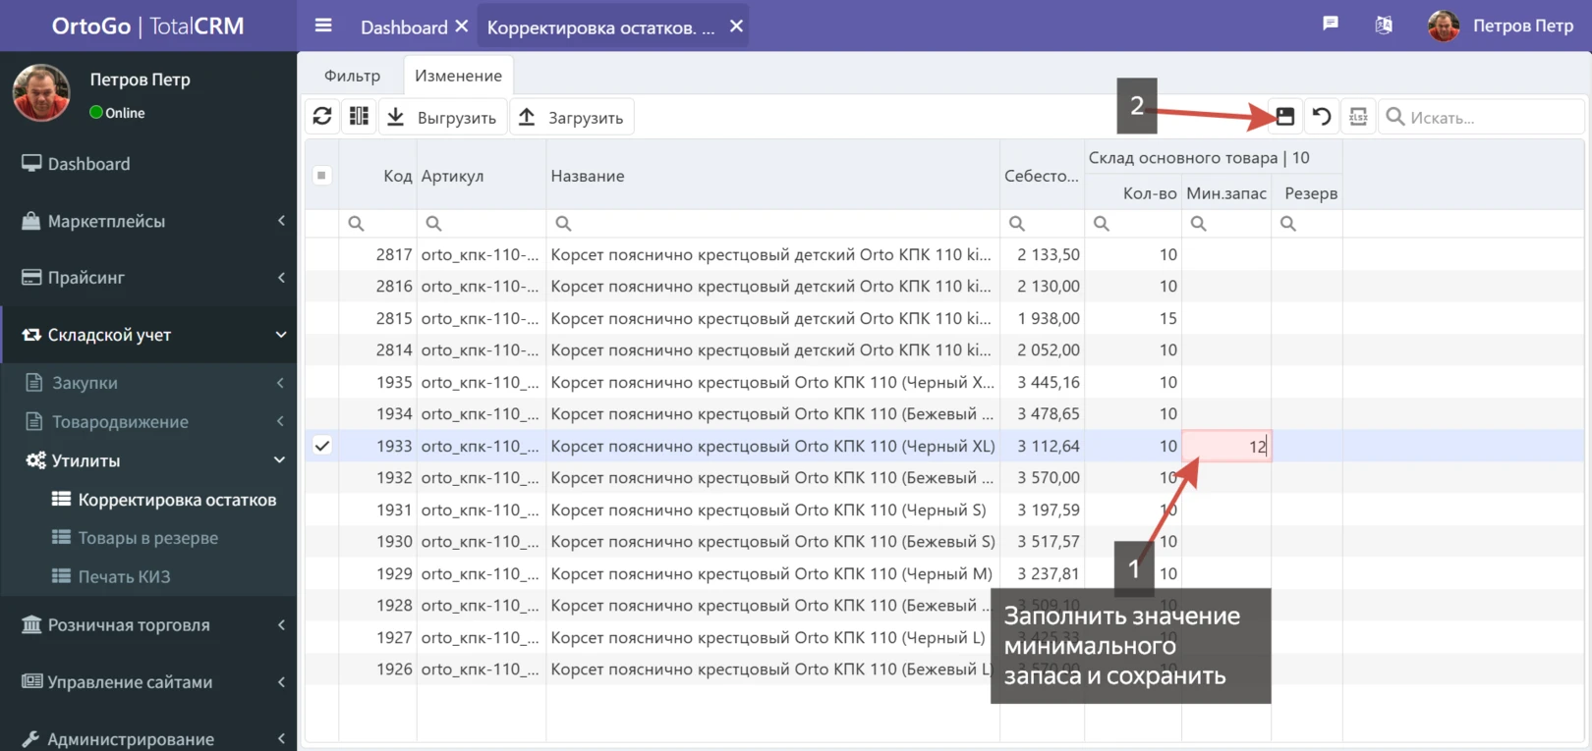Uncheck the row 1933 checkbox
1592x751 pixels.
coord(321,446)
